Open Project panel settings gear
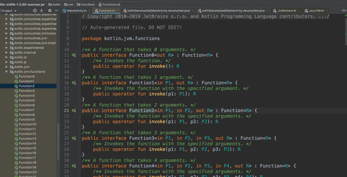Screen dimensions: 347x177 click(x=50, y=11)
